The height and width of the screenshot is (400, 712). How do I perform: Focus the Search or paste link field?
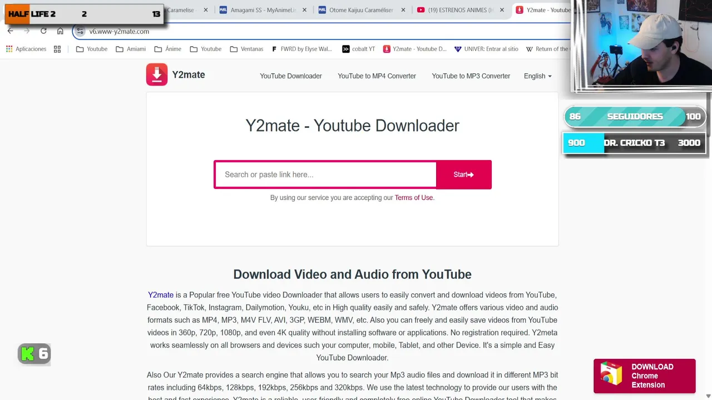coord(325,174)
